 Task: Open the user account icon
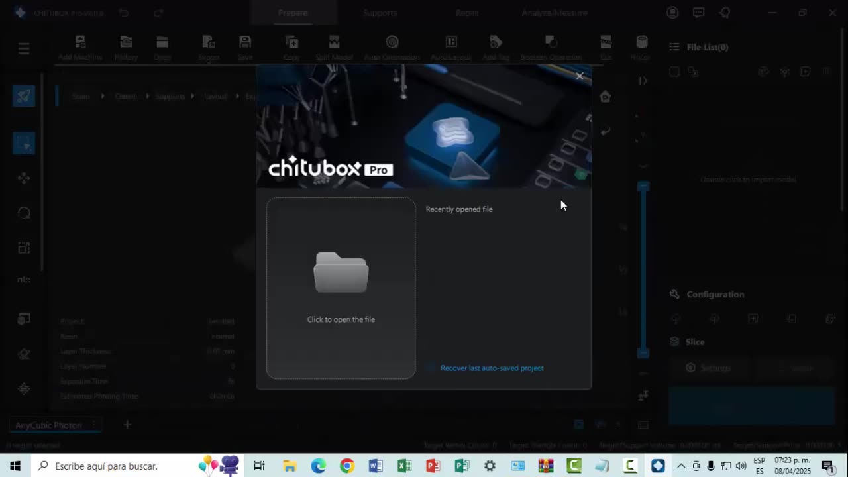click(x=672, y=13)
